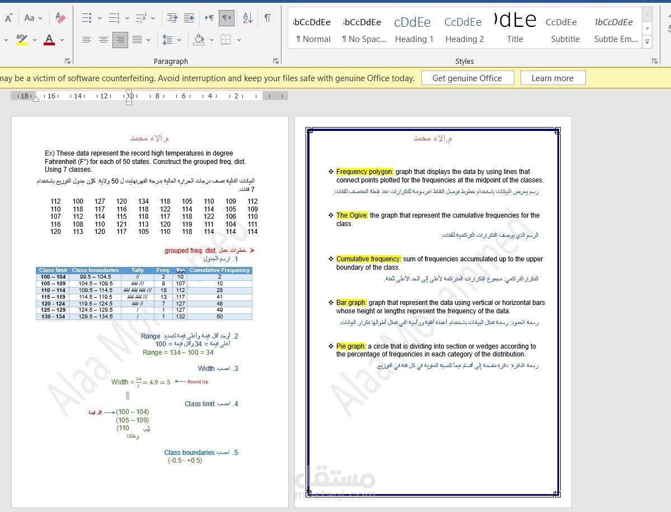Image resolution: width=671 pixels, height=512 pixels.
Task: Open the Font dialog launcher
Action: [68, 61]
